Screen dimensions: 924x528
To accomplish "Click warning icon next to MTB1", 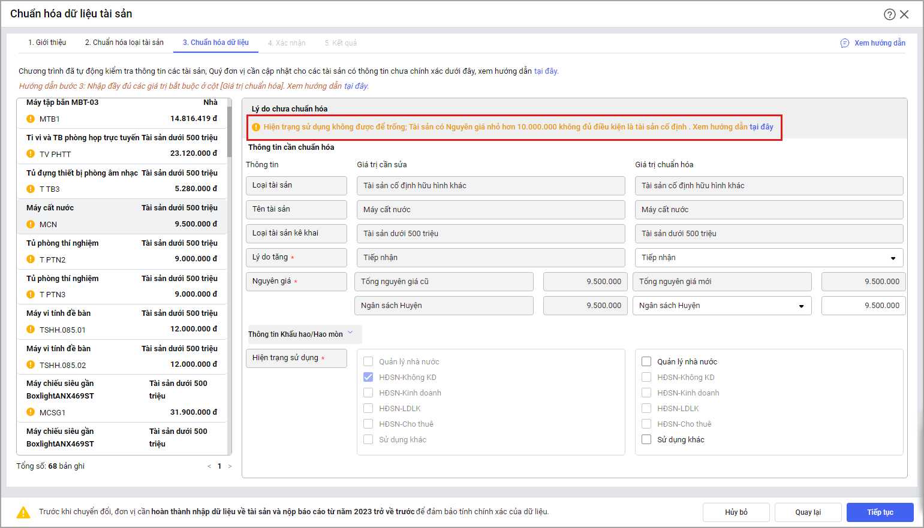I will (x=31, y=119).
